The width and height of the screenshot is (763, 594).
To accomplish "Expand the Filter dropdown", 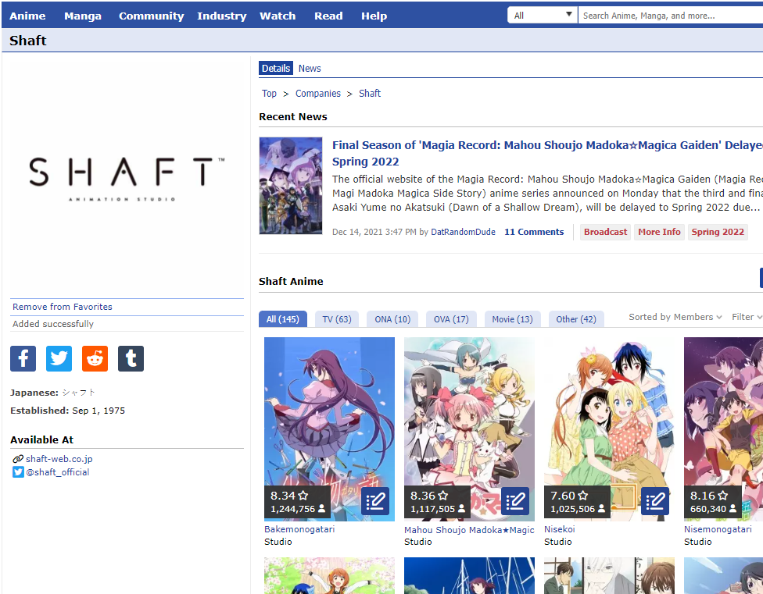I will [x=747, y=317].
